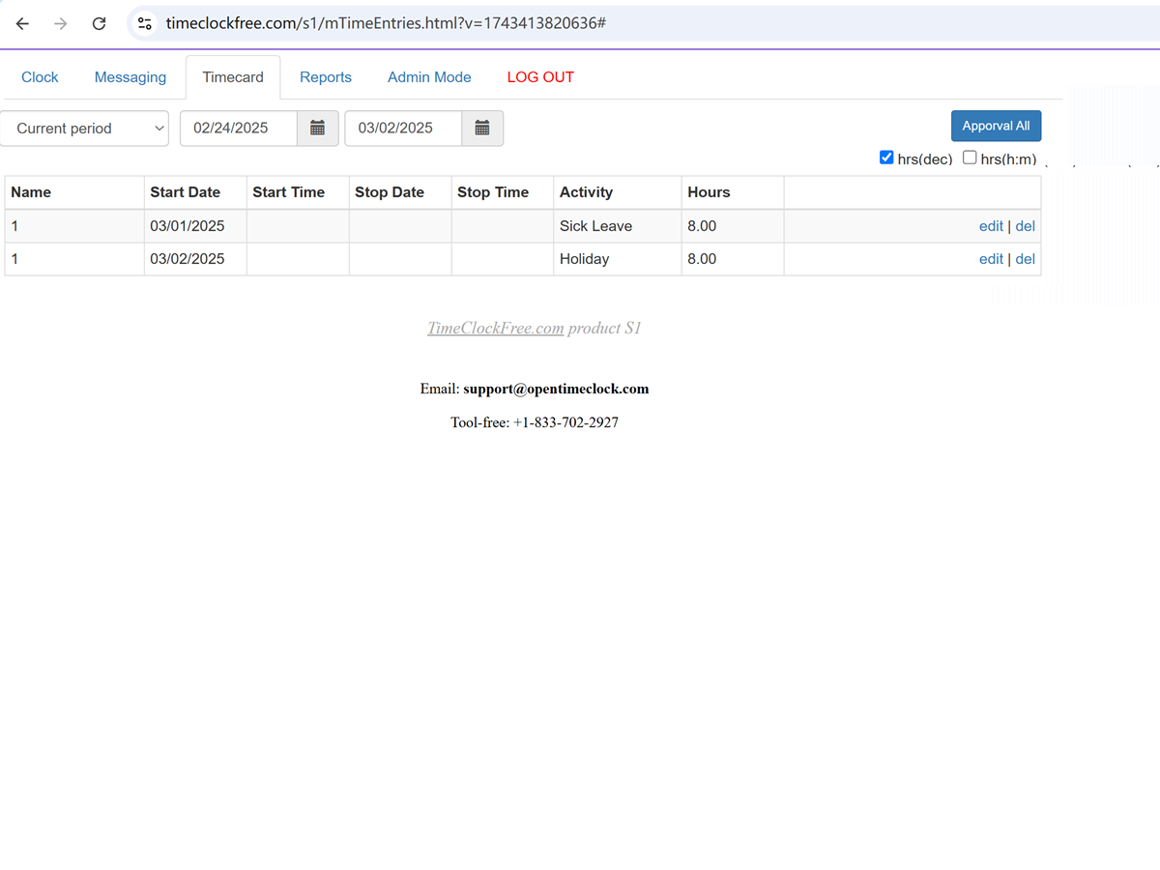
Task: Select the 03/02/2025 start date cell in table
Action: pyautogui.click(x=195, y=259)
